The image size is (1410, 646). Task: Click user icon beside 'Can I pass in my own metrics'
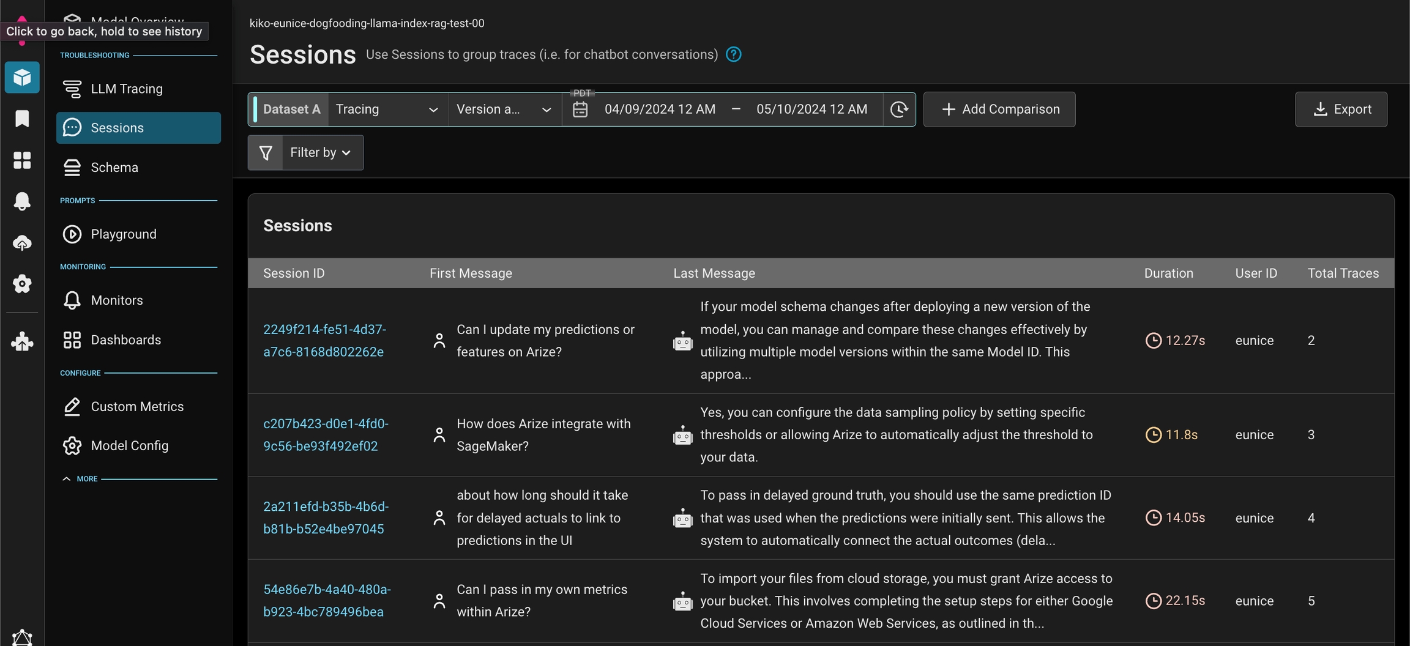pyautogui.click(x=439, y=601)
